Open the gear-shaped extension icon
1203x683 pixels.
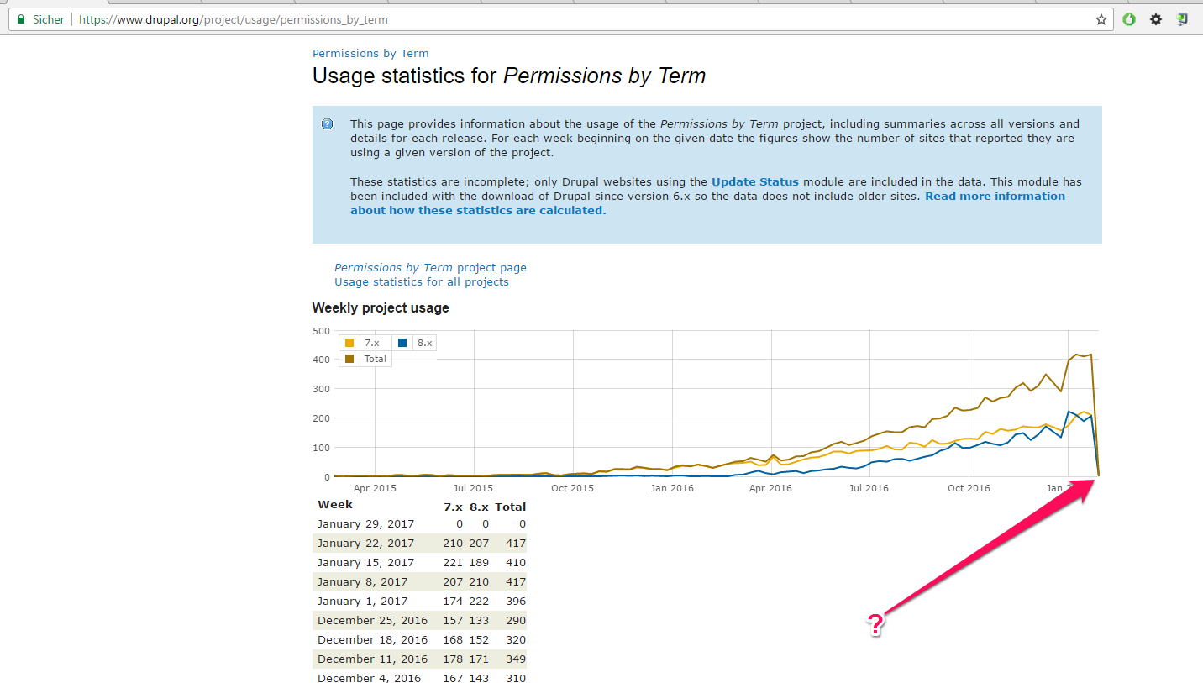[1156, 18]
